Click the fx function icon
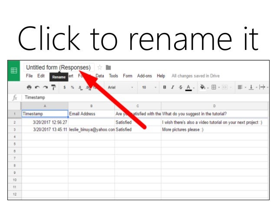 pos(15,97)
